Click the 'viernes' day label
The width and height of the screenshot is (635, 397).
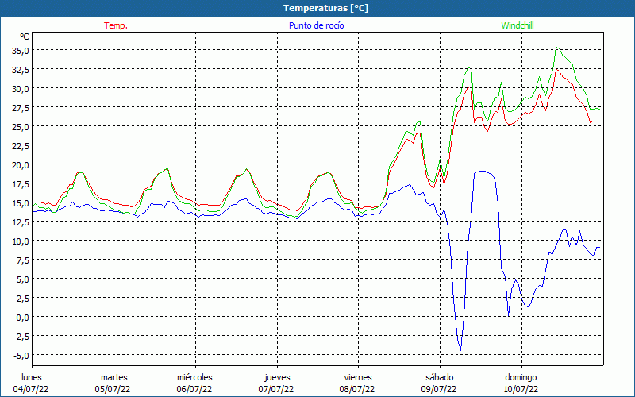(358, 377)
